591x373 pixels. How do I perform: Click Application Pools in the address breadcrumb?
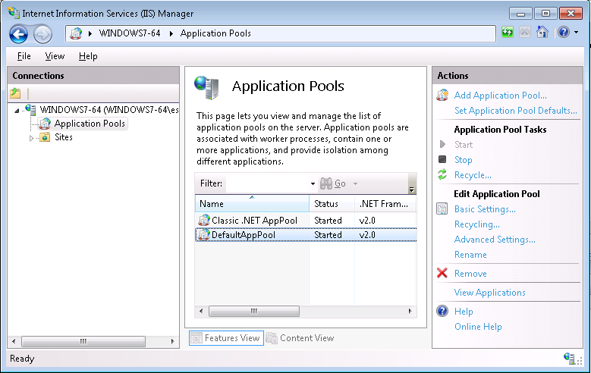pos(215,33)
